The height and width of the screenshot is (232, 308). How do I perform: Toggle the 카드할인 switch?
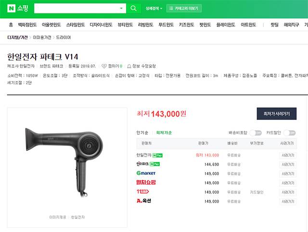[290, 133]
